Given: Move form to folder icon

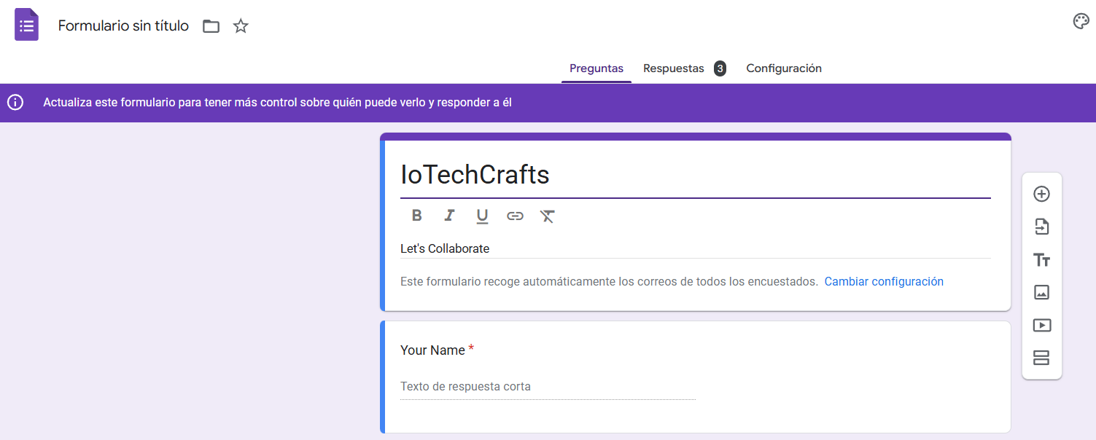Looking at the screenshot, I should [211, 26].
